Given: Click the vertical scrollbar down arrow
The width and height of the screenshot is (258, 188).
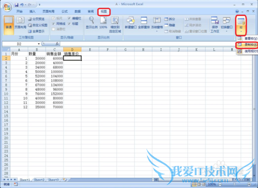Looking at the screenshot, I should click(254, 176).
